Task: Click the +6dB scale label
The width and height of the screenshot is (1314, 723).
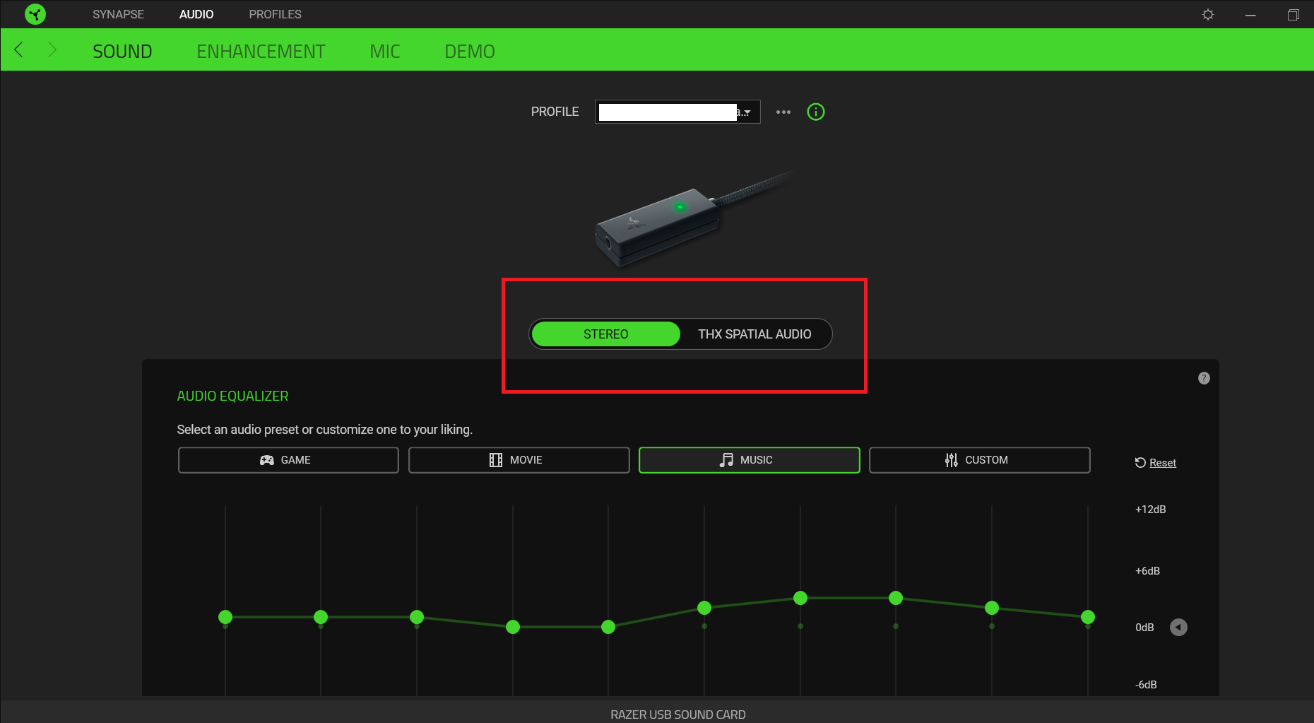Action: tap(1148, 571)
